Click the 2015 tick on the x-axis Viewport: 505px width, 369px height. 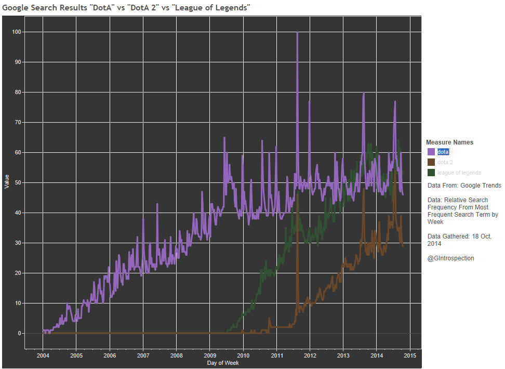[409, 355]
